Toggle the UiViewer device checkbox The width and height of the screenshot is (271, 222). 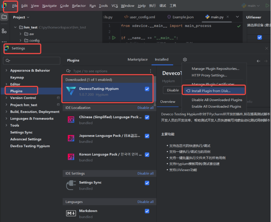[259, 37]
